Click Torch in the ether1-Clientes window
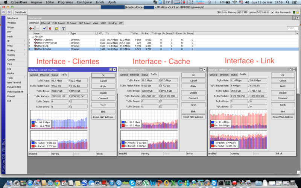Viewport: 301px width, 188px height. click(103, 105)
